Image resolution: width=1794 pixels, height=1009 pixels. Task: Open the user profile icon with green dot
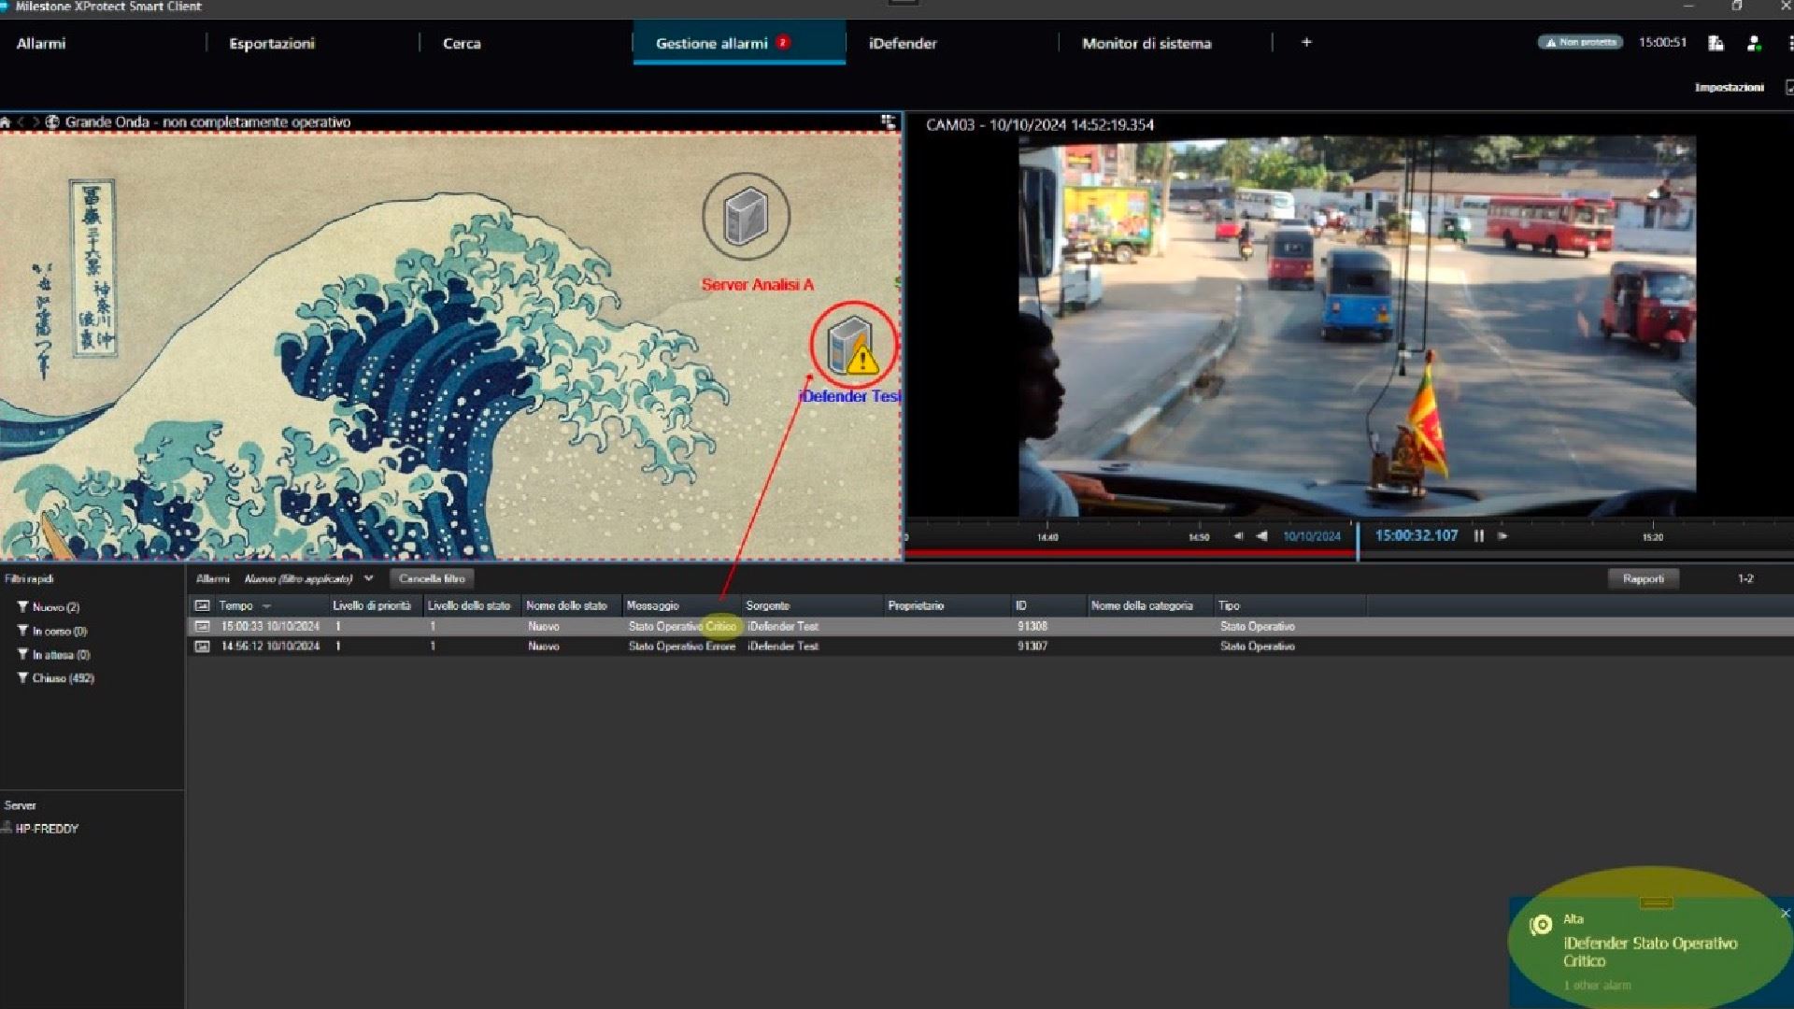(x=1754, y=43)
